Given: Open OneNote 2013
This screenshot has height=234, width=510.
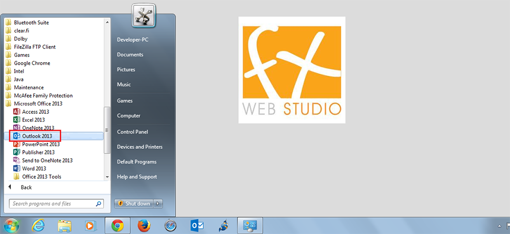Looking at the screenshot, I should pos(33,128).
